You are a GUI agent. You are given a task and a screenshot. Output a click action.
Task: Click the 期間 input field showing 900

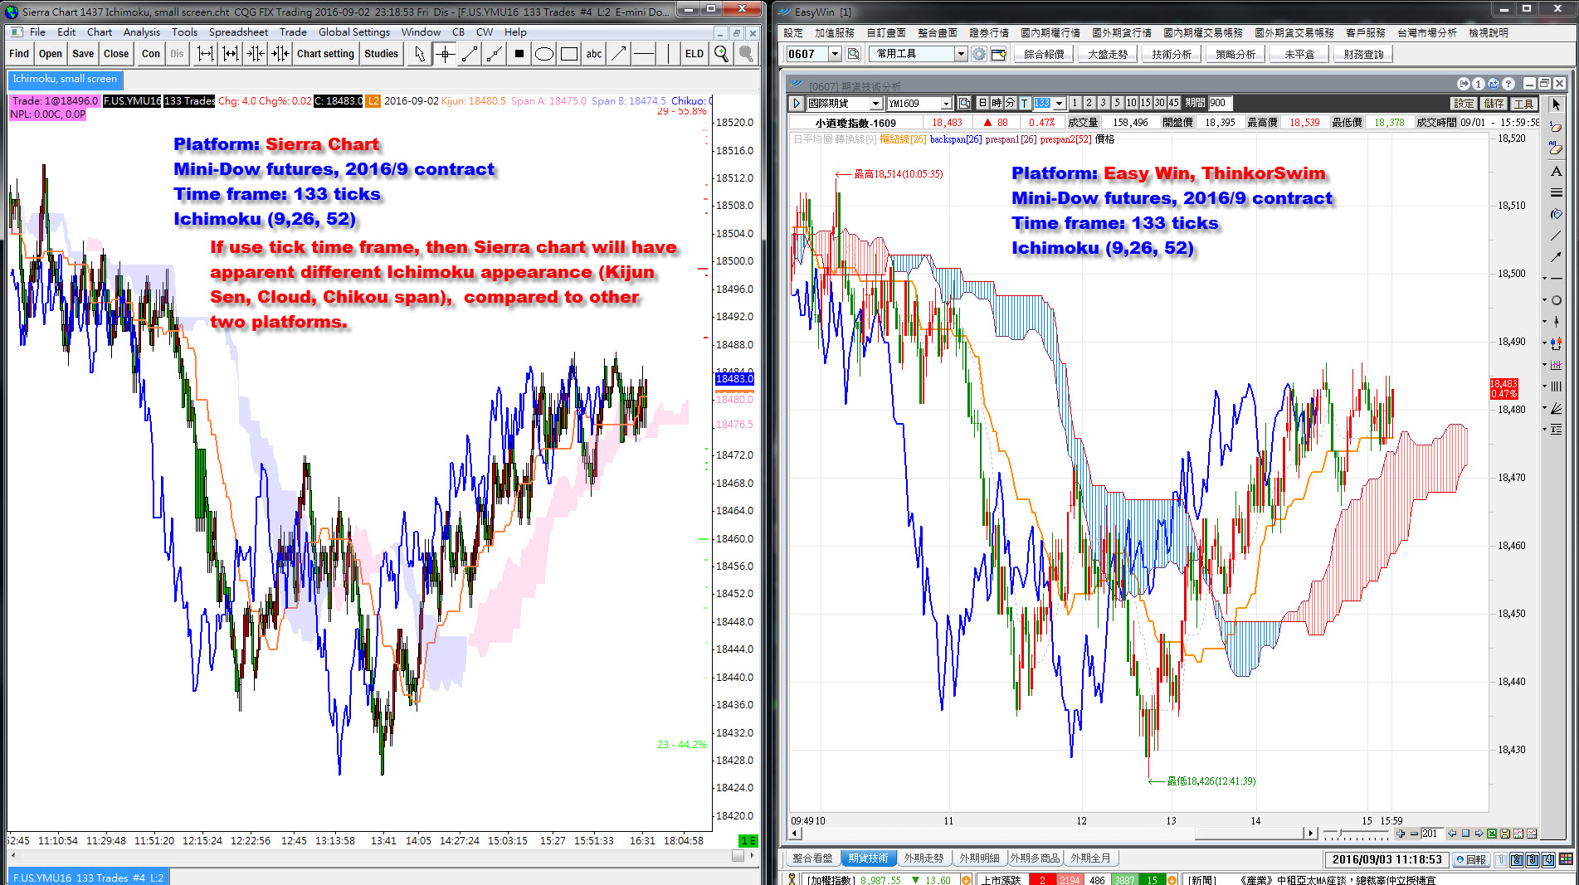(x=1220, y=103)
